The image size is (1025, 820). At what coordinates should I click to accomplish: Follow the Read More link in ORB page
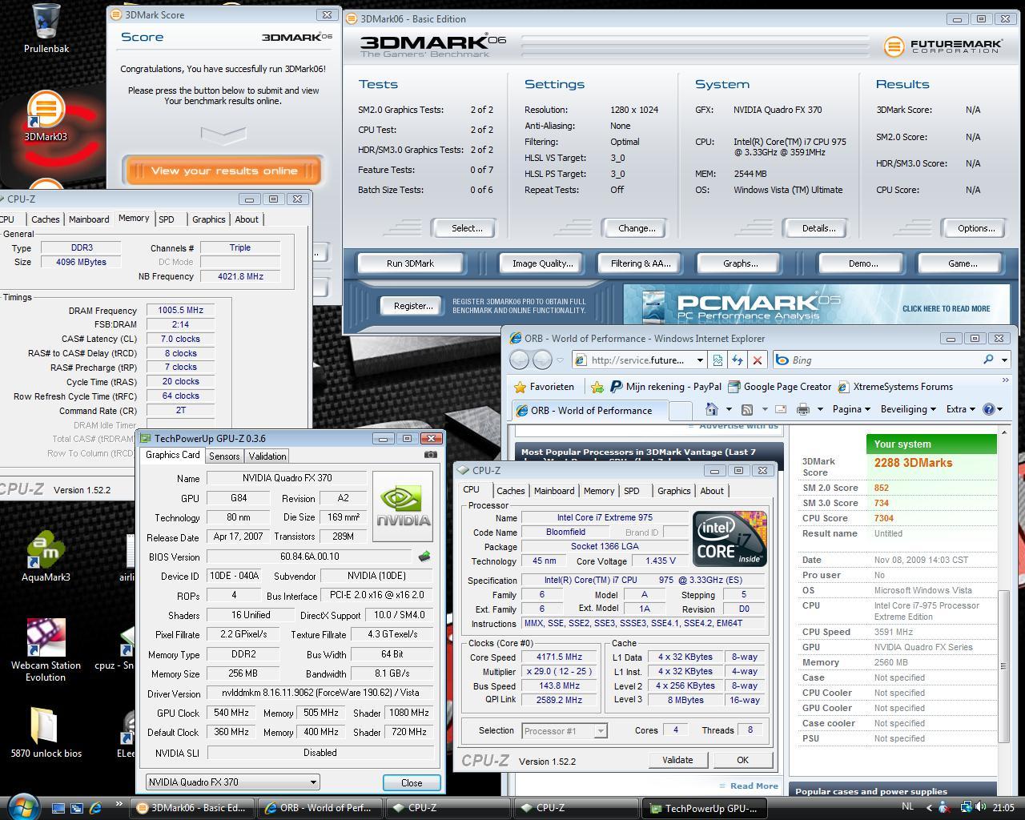pos(754,786)
